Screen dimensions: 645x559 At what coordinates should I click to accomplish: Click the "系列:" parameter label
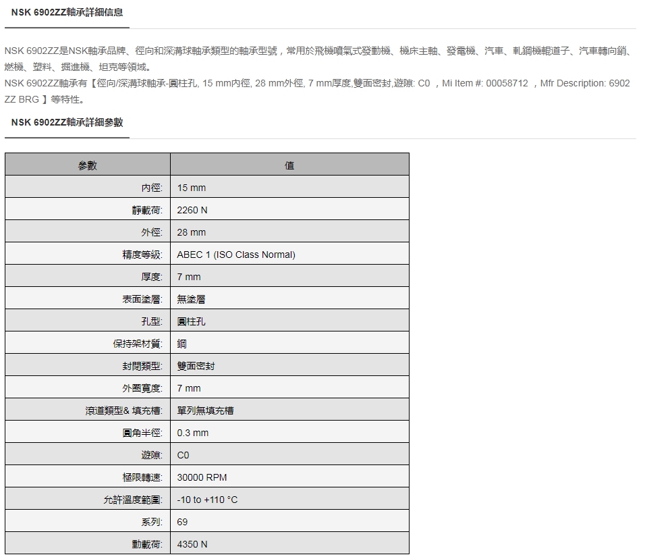click(152, 521)
